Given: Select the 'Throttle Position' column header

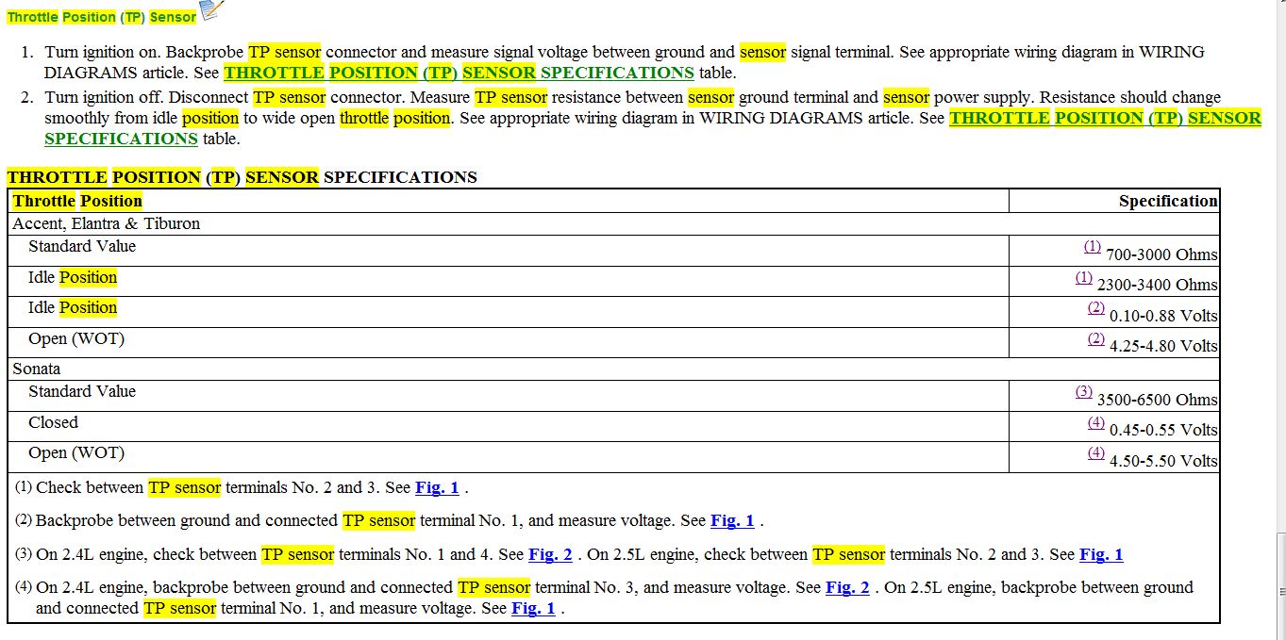Looking at the screenshot, I should 77,201.
